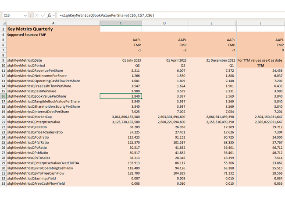285x197 pixels.
Task: Select row 3 header
Action: pos(3,29)
